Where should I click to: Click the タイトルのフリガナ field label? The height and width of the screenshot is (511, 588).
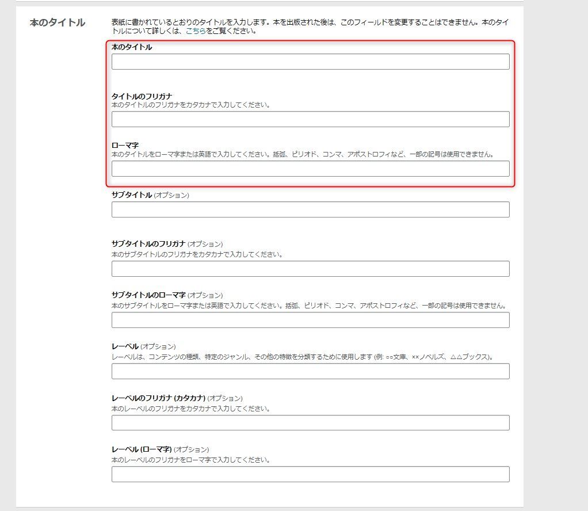pyautogui.click(x=142, y=97)
